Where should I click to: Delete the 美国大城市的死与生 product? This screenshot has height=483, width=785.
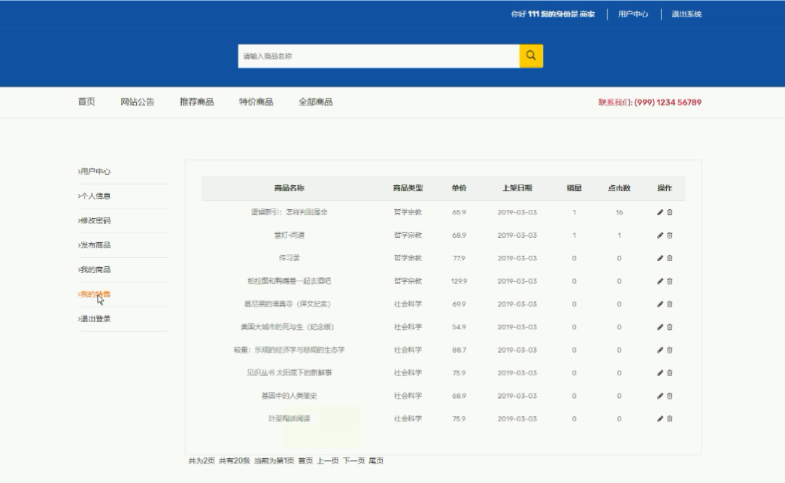(x=670, y=327)
